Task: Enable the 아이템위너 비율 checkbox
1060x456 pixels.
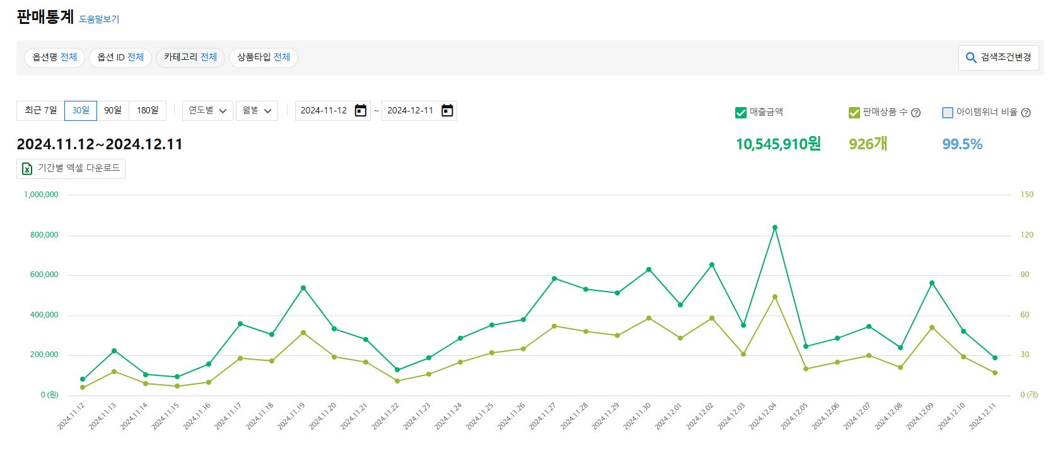Action: coord(947,113)
